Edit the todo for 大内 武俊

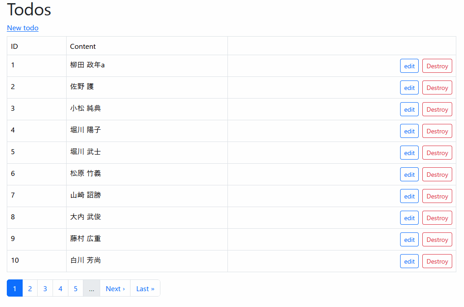409,217
